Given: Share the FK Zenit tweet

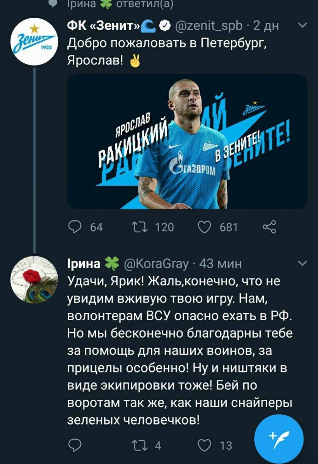Looking at the screenshot, I should tap(269, 227).
